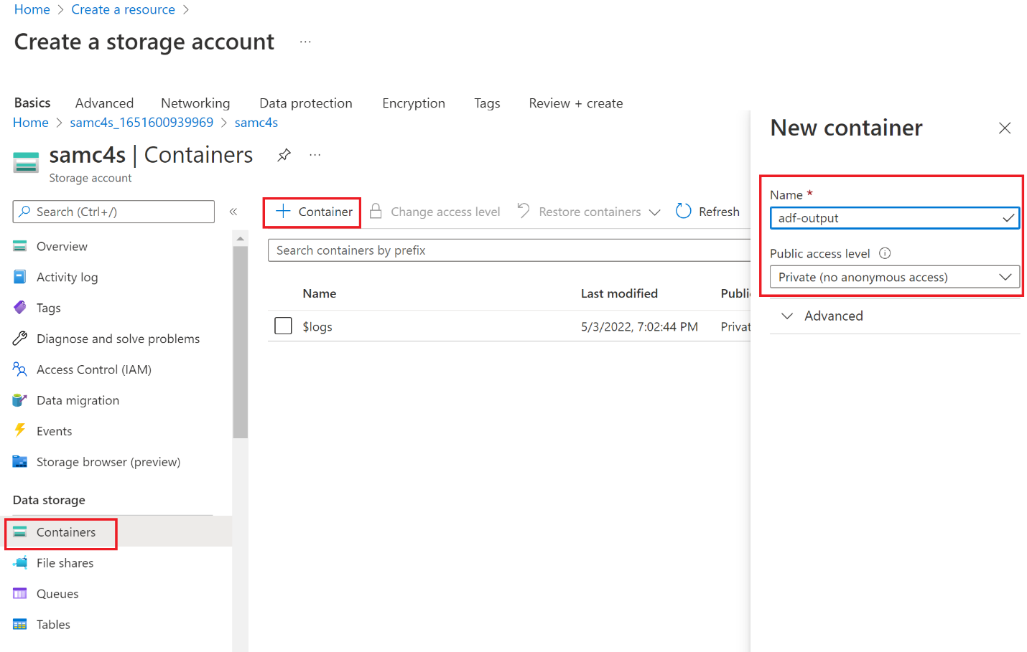1027x652 pixels.
Task: Click the info icon beside Public access level
Action: click(885, 253)
